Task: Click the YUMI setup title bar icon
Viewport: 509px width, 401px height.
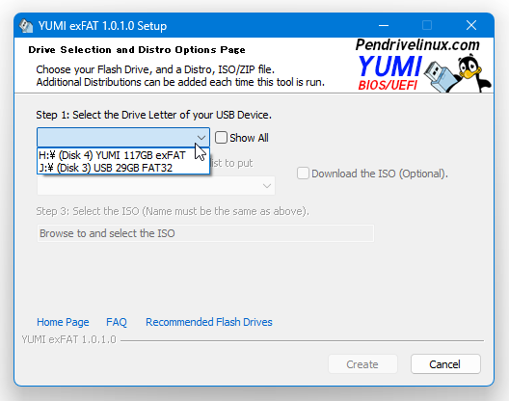Action: tap(26, 26)
